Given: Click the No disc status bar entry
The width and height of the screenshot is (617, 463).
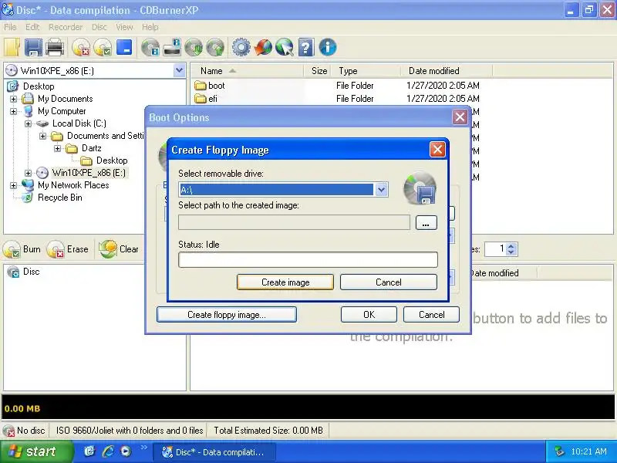Looking at the screenshot, I should [x=25, y=431].
